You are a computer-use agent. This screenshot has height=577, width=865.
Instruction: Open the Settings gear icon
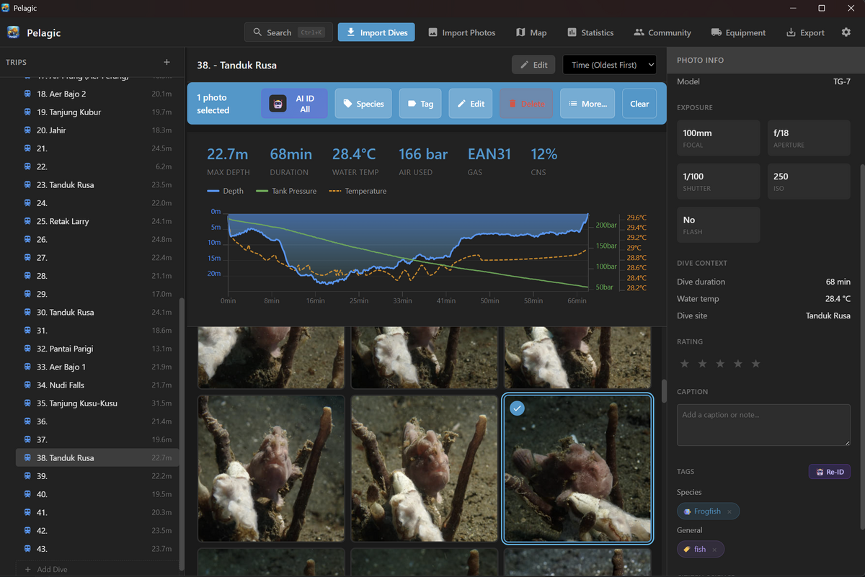(x=846, y=32)
